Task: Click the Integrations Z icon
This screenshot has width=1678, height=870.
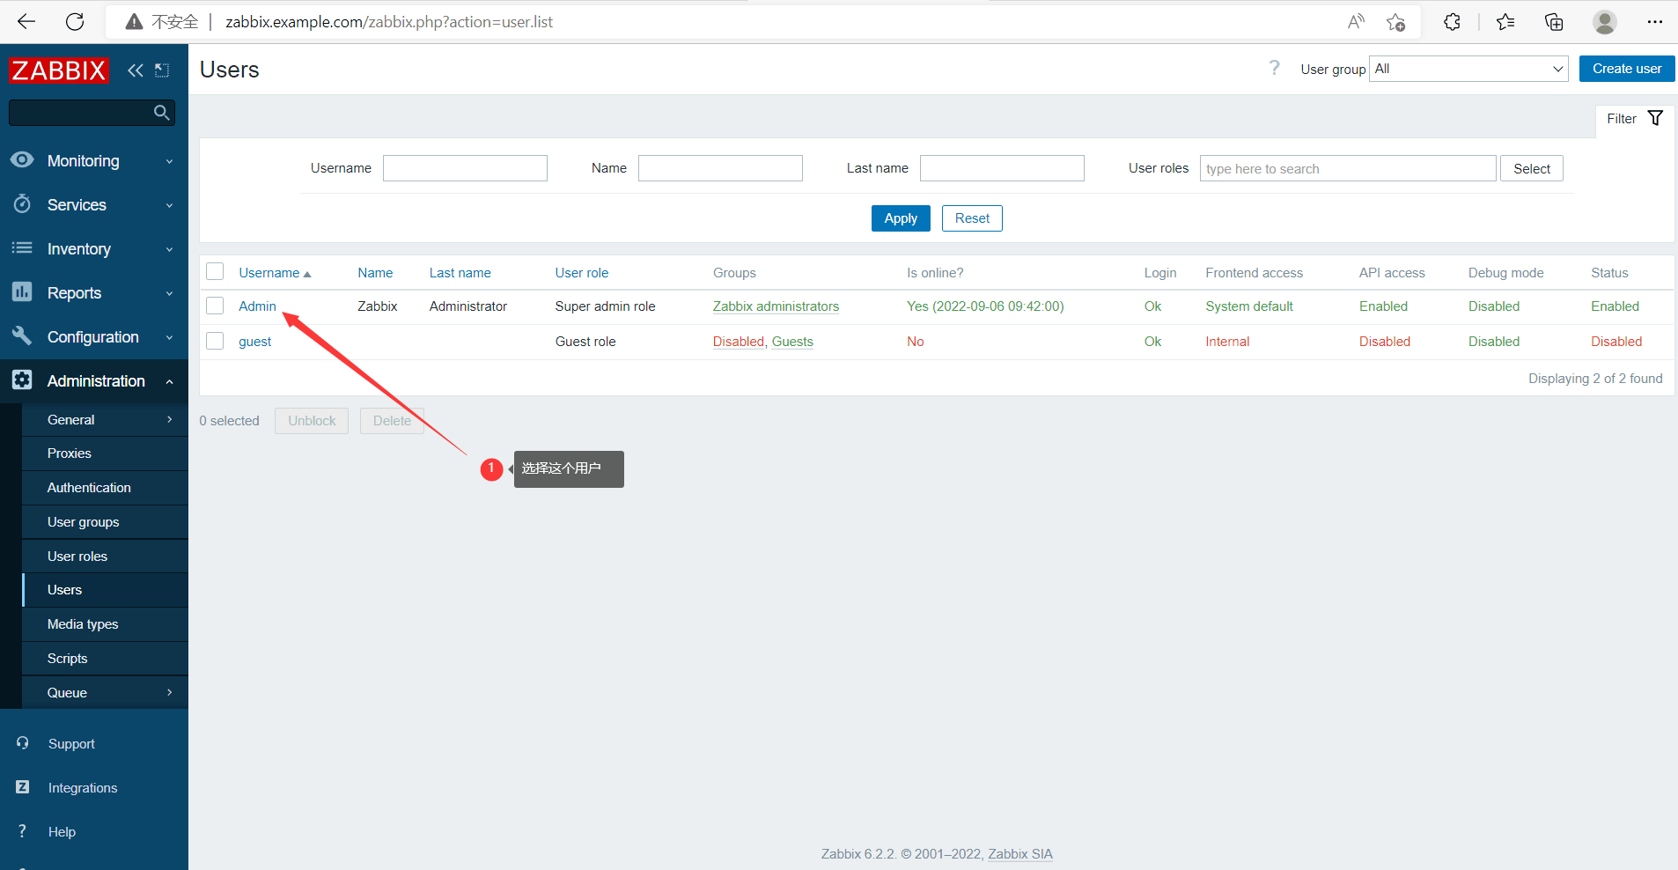Action: (x=23, y=787)
